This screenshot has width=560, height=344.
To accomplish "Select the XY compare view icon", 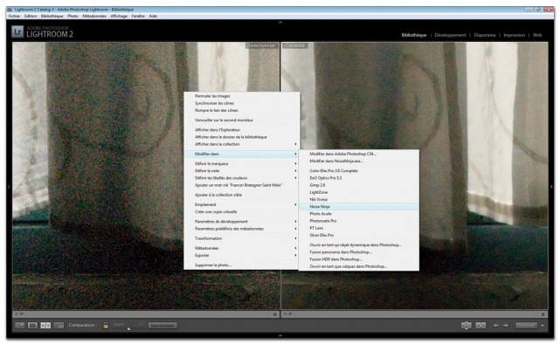I will (x=45, y=325).
